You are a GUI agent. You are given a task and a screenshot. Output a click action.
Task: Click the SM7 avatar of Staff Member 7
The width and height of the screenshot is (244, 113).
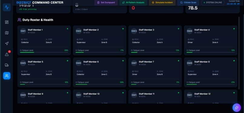[134, 63]
